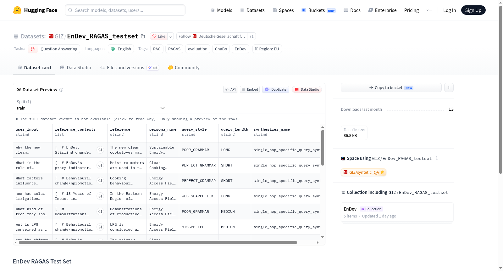Click the Log In link

click(x=450, y=10)
